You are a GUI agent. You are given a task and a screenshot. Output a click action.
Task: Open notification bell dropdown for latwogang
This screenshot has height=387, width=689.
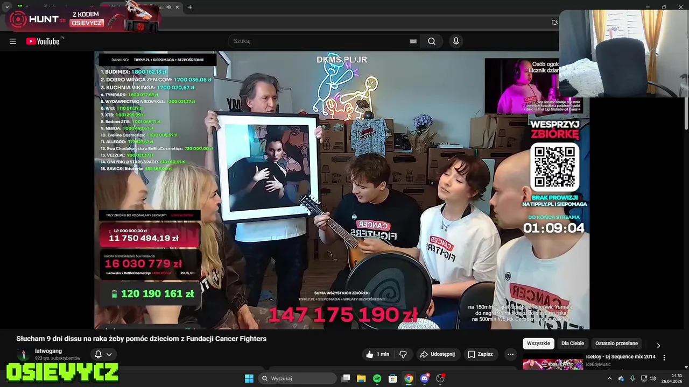point(103,354)
